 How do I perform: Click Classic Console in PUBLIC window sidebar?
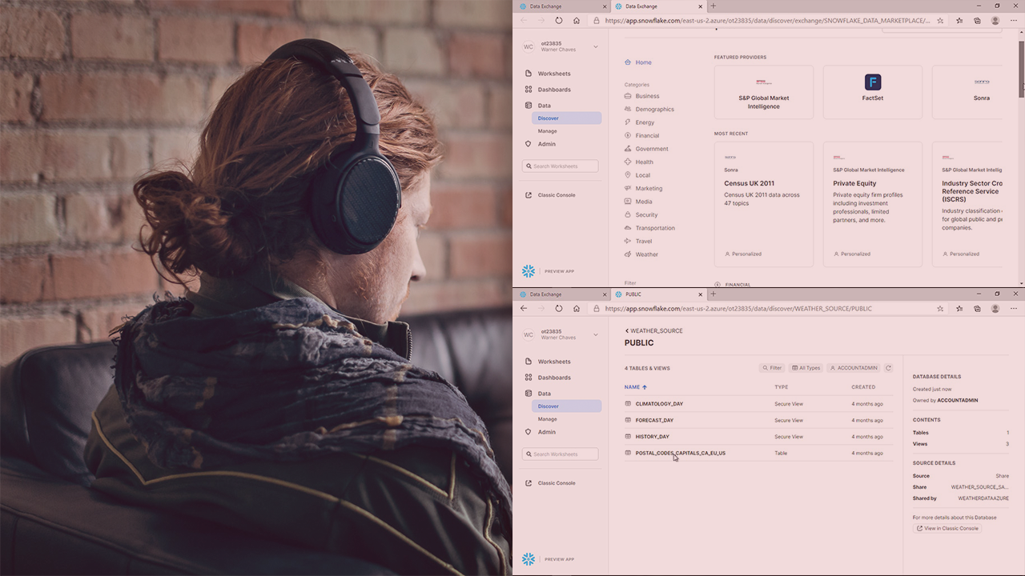550,483
